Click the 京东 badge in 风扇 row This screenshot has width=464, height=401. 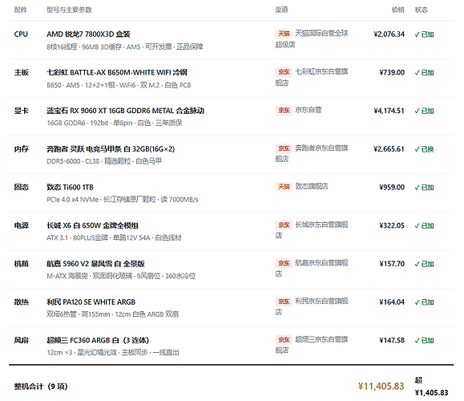coord(284,340)
